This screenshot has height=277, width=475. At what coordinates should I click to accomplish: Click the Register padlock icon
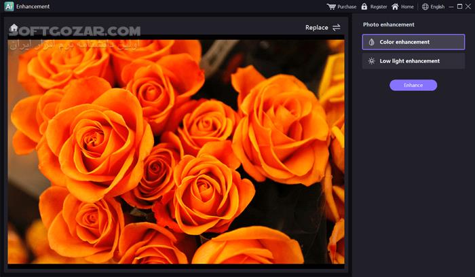coord(364,6)
